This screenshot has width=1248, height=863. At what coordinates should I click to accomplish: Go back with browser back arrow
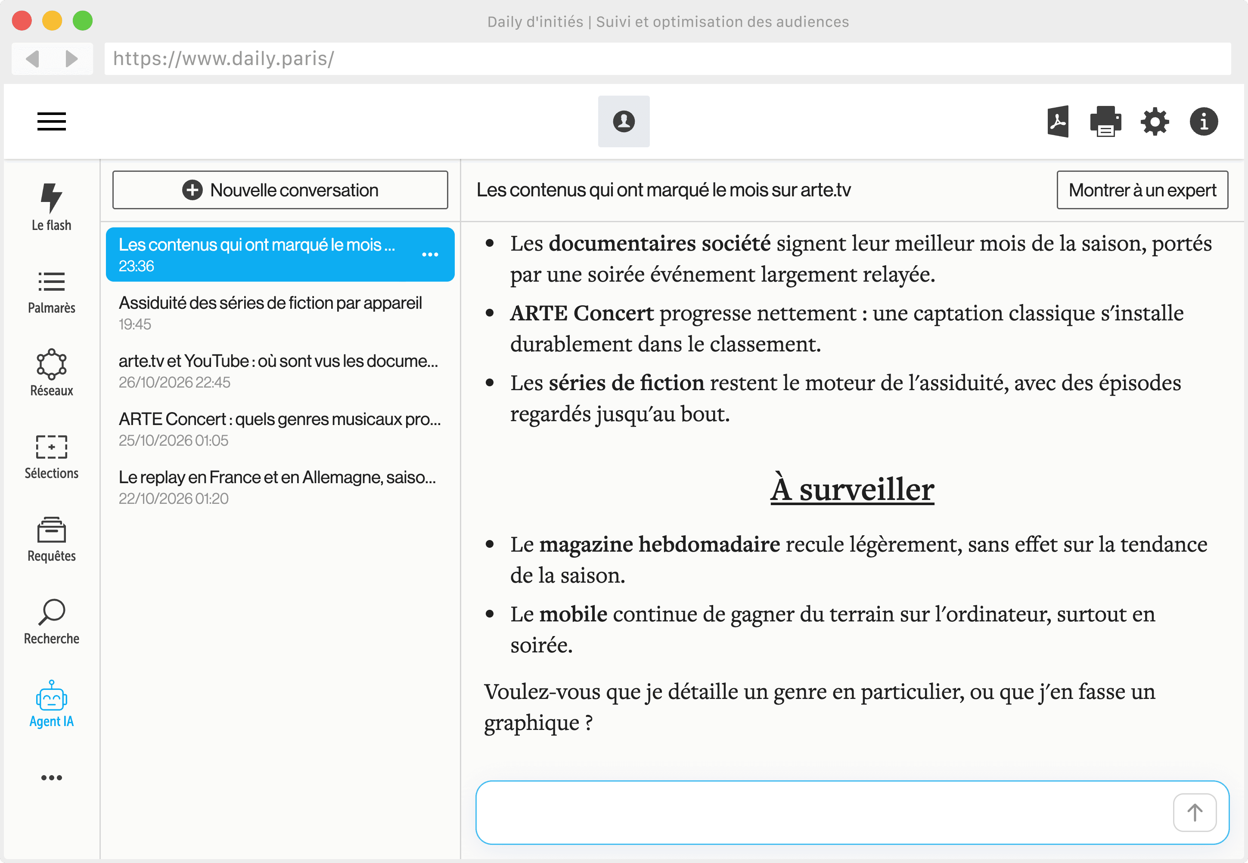32,59
